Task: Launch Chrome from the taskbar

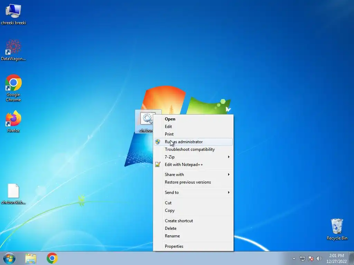Action: [52, 258]
